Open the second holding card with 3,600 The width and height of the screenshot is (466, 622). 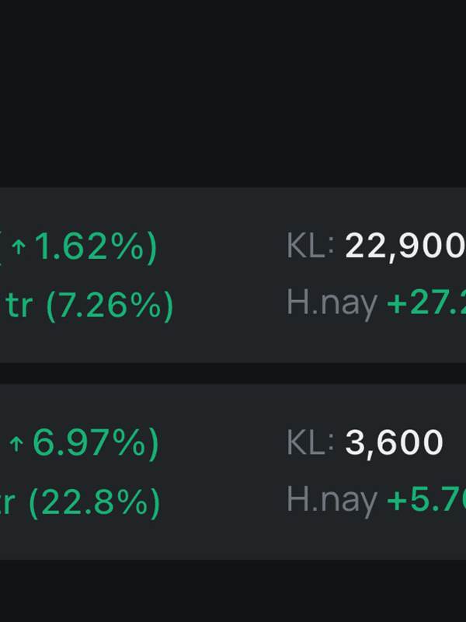click(x=233, y=472)
